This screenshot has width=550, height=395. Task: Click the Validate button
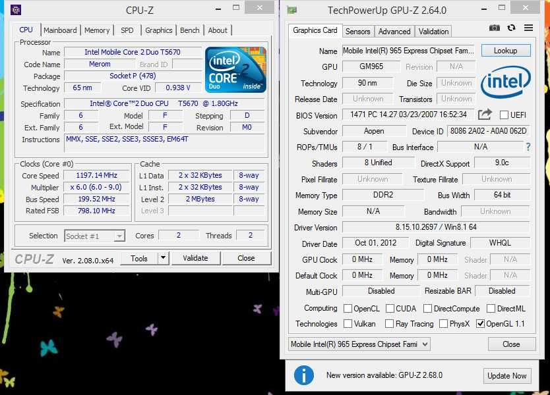[x=195, y=258]
